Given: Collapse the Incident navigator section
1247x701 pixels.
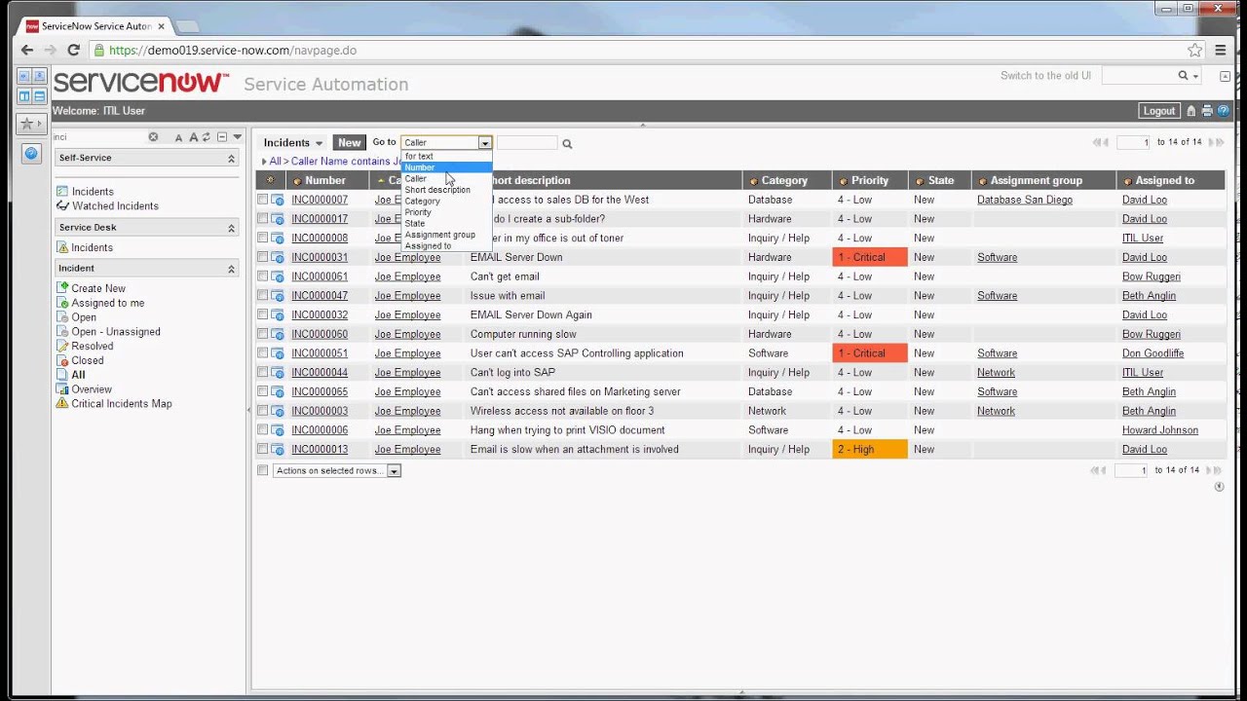Looking at the screenshot, I should pyautogui.click(x=232, y=269).
